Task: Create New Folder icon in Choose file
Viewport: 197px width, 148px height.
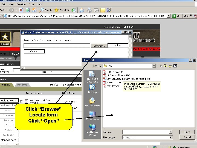Action: [x=170, y=66]
